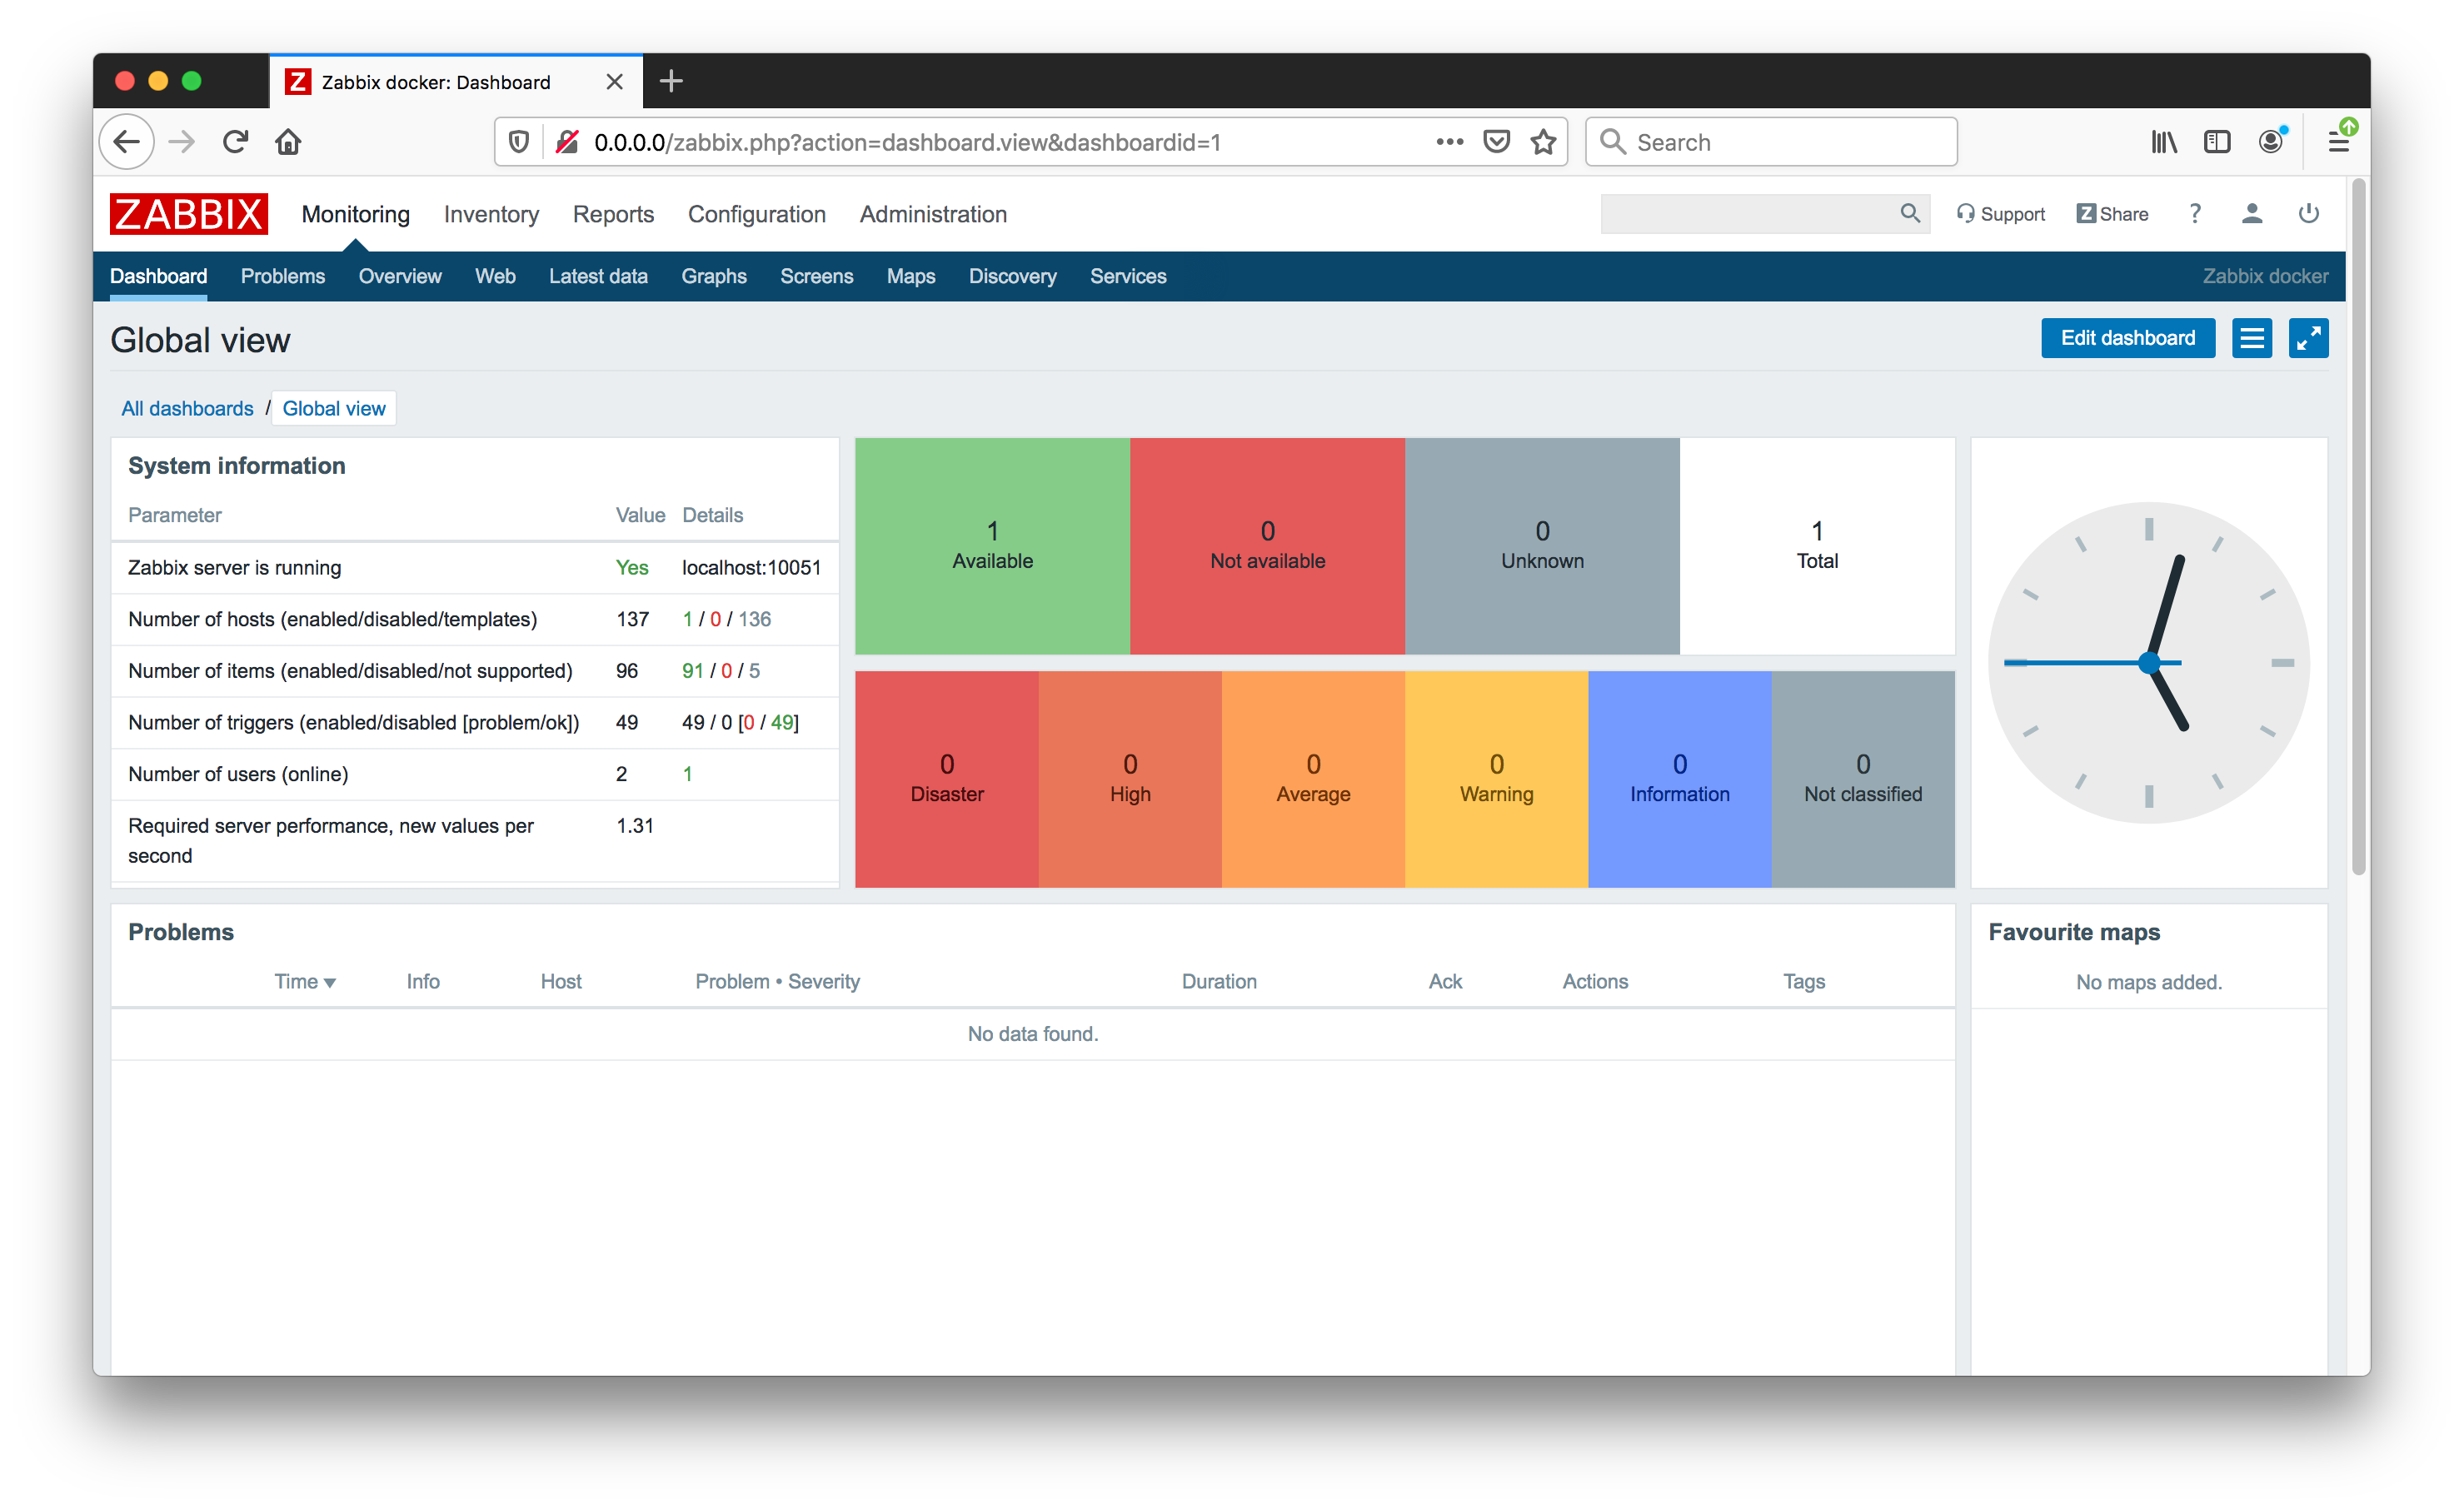Image resolution: width=2464 pixels, height=1509 pixels.
Task: Open the browser home page
Action: (x=289, y=142)
